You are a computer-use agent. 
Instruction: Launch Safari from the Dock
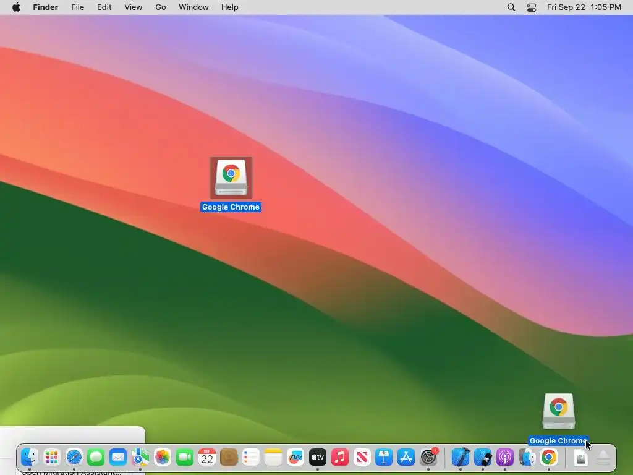pos(74,457)
